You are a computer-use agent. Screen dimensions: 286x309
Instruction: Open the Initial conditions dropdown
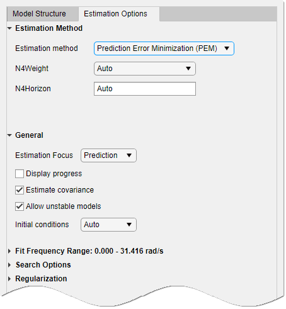108,225
